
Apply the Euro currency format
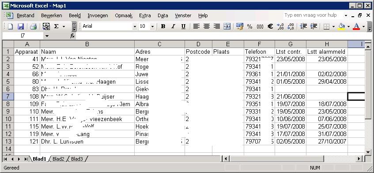(x=270, y=26)
